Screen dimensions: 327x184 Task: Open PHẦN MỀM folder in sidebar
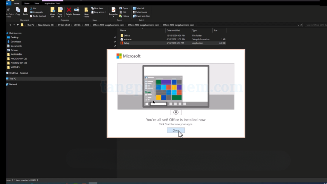16,54
